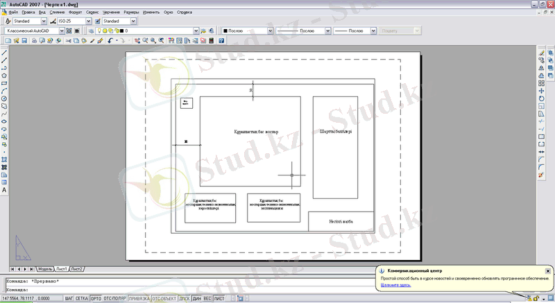Click the Zoom Realtime magnifier icon
555x303 pixels.
tap(146, 41)
